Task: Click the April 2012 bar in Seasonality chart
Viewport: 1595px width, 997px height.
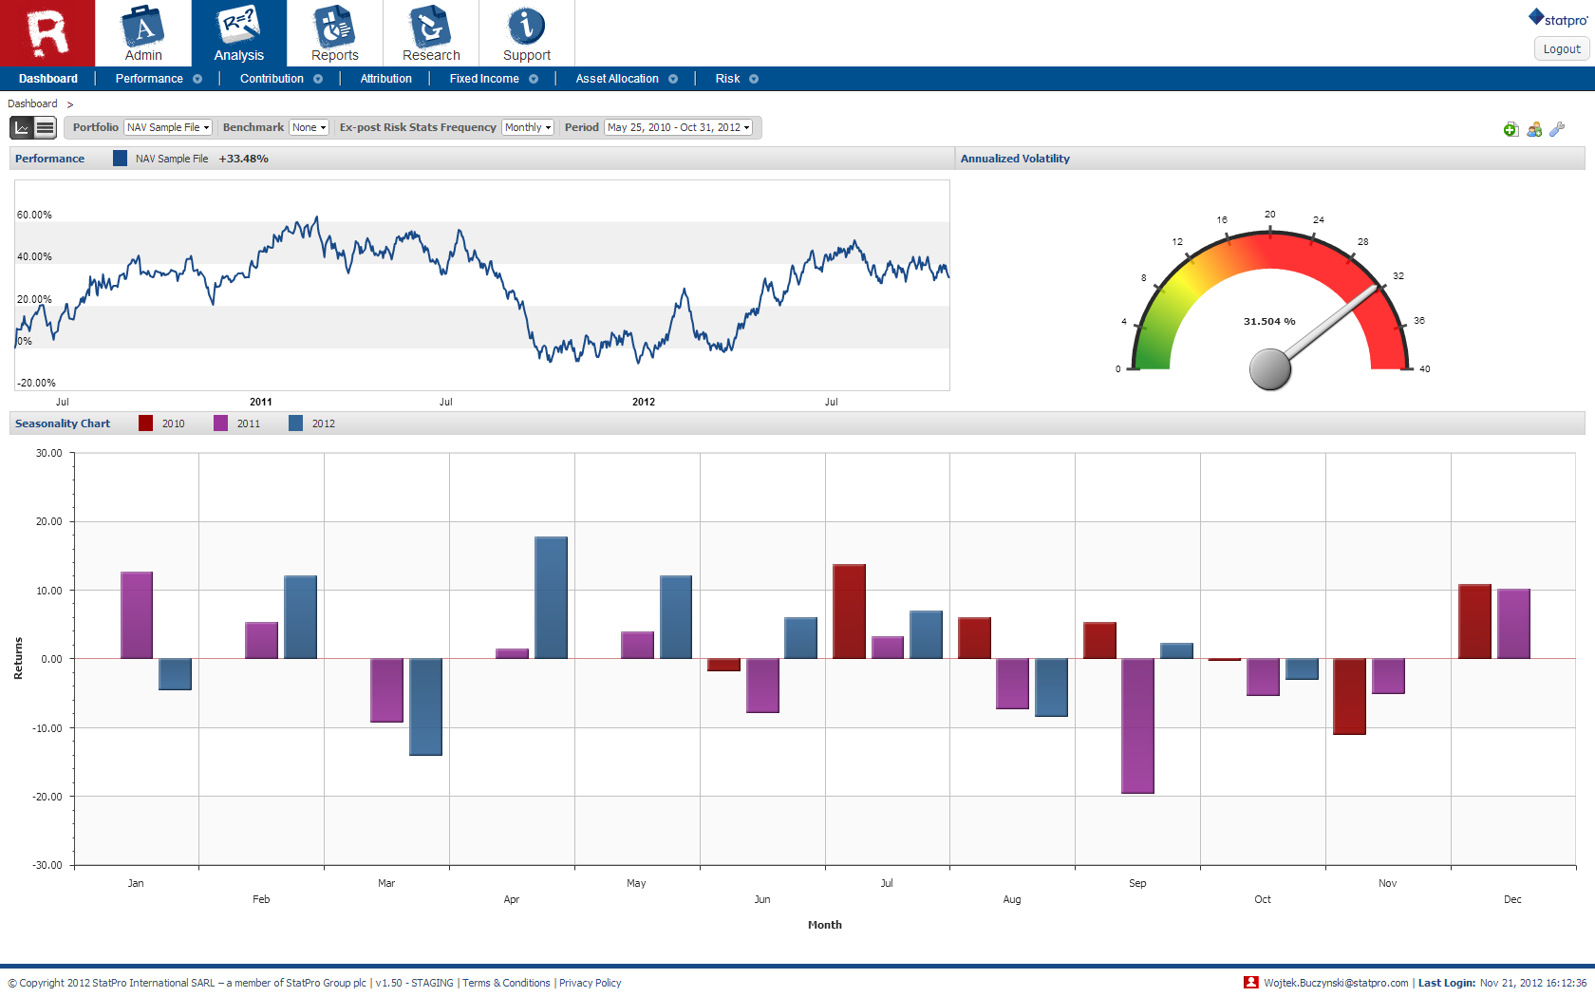Action: 551,597
